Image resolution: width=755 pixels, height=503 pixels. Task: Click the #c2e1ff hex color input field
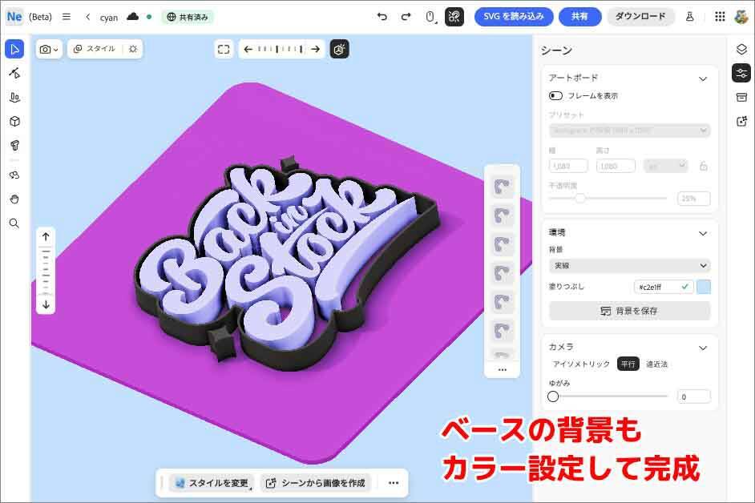[x=656, y=287]
